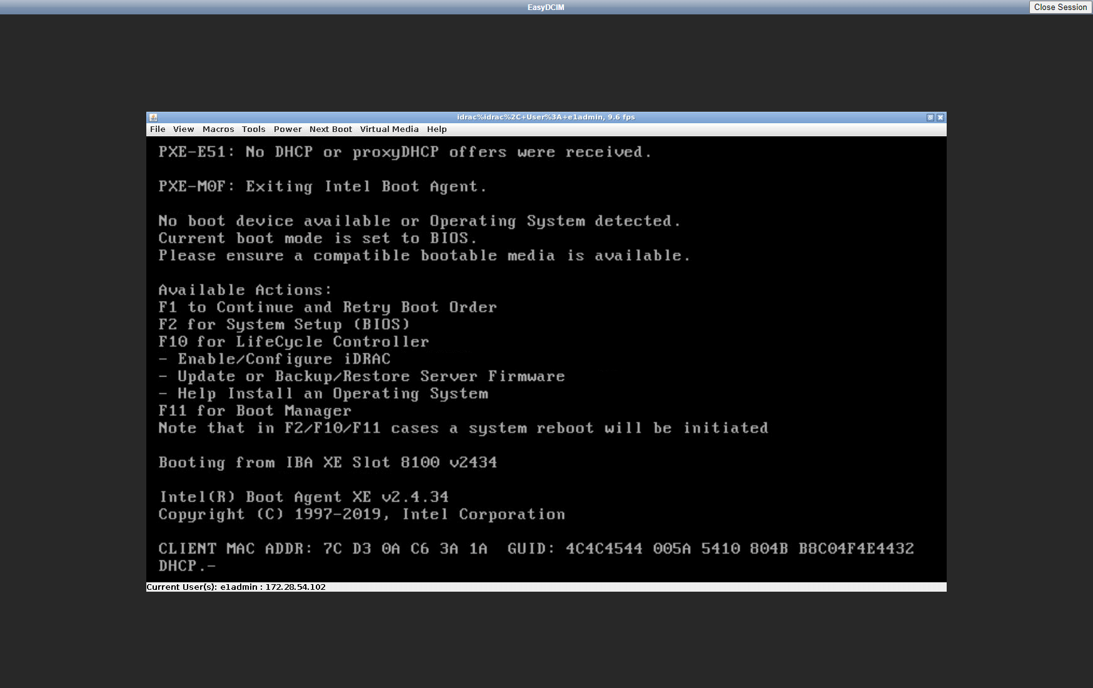Expand the Next Boot menu
This screenshot has width=1093, height=688.
pyautogui.click(x=331, y=129)
